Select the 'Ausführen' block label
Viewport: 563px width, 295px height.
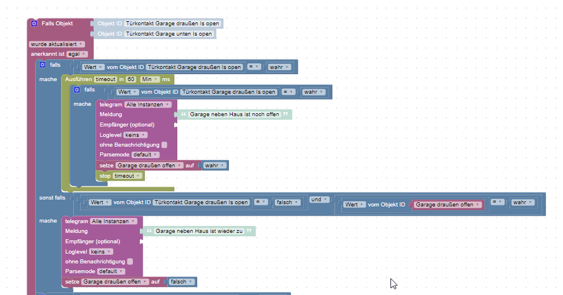coord(78,79)
